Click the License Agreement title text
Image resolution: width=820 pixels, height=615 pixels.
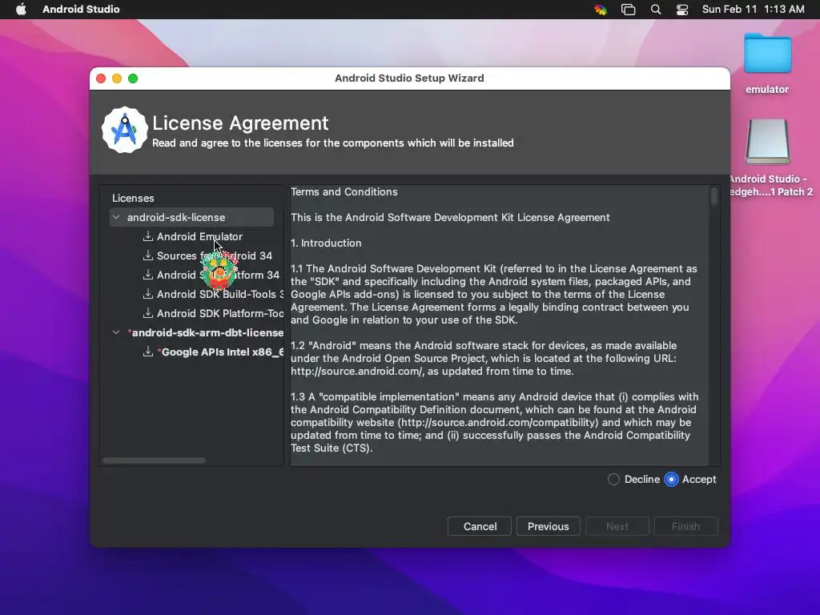(x=240, y=123)
